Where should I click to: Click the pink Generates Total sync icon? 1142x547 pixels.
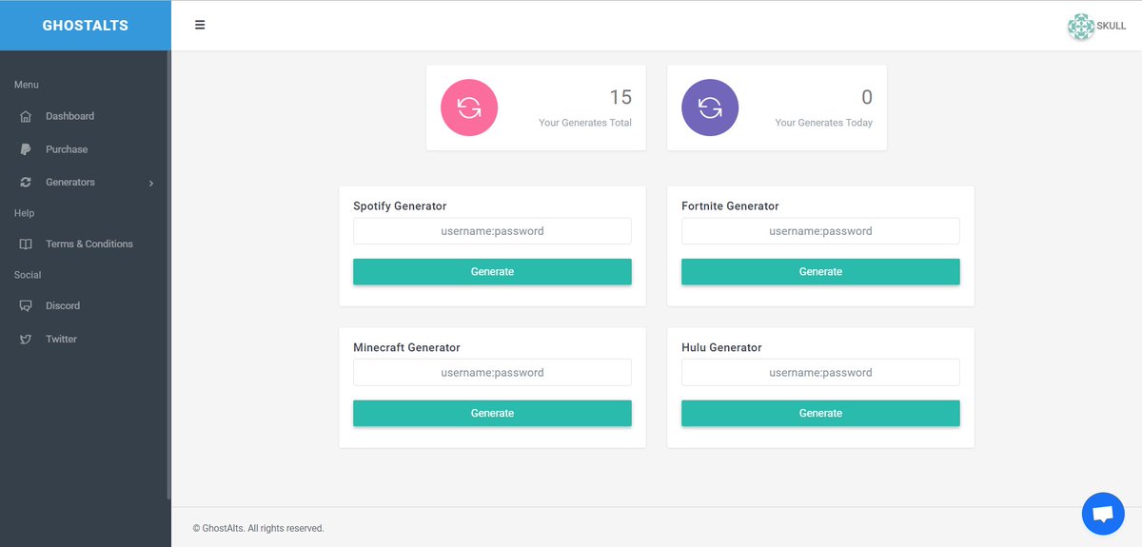point(469,107)
